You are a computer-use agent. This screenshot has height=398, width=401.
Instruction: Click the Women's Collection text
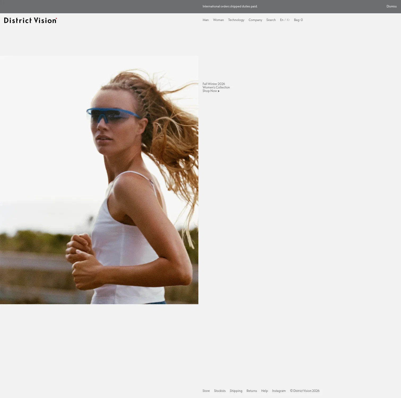coord(216,87)
